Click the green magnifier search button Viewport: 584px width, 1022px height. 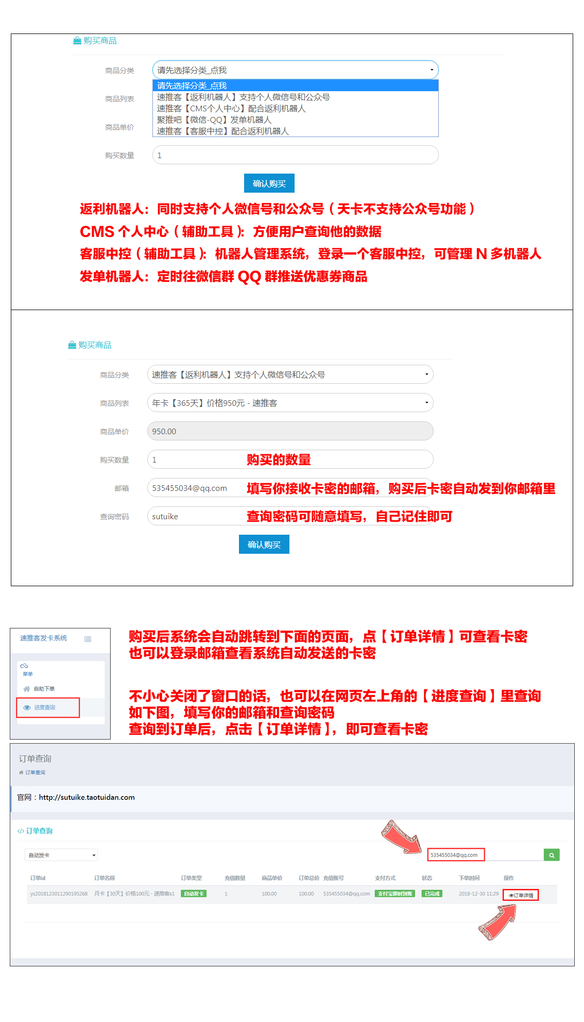(552, 855)
